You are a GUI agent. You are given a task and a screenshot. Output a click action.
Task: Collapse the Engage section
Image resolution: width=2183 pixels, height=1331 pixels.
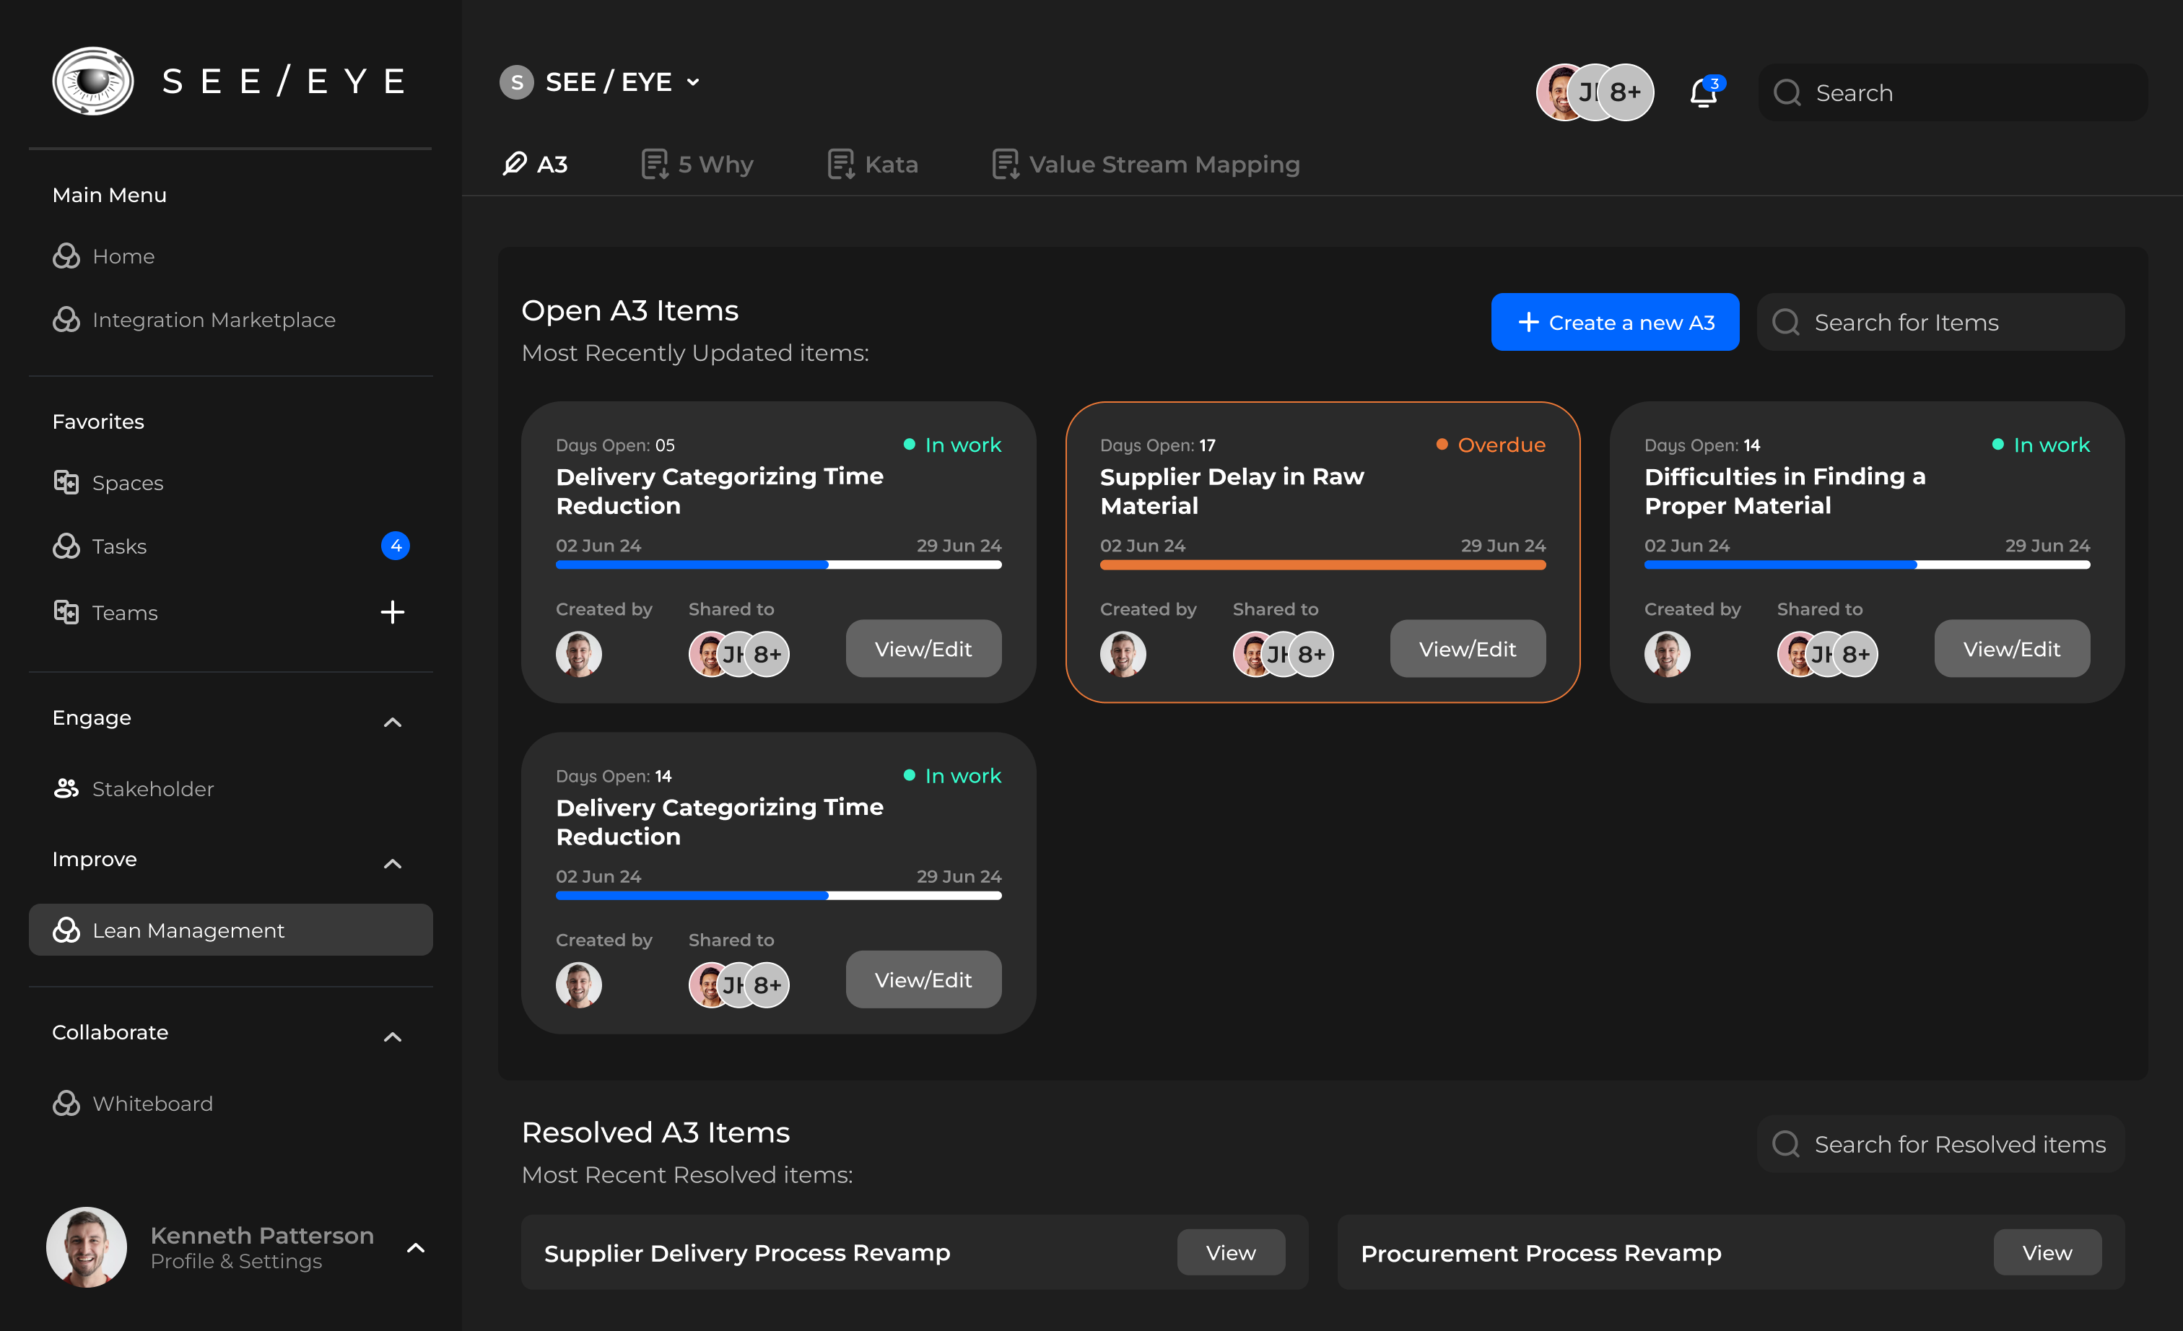[393, 722]
